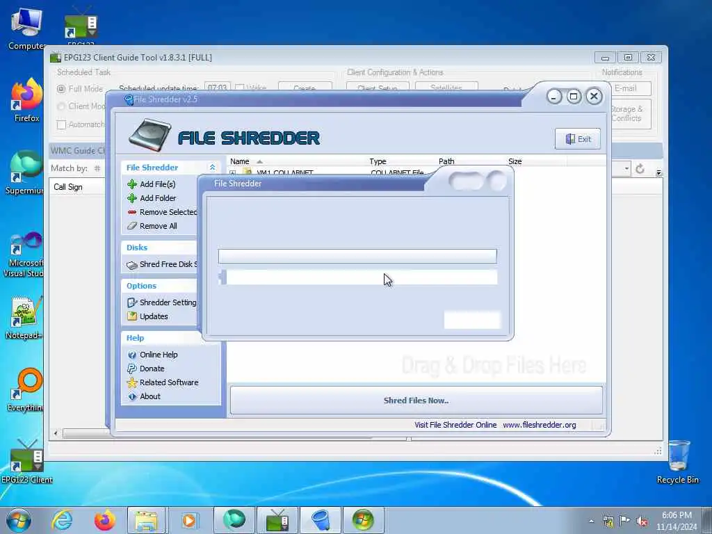Click the Remove All eraser icon

point(132,226)
